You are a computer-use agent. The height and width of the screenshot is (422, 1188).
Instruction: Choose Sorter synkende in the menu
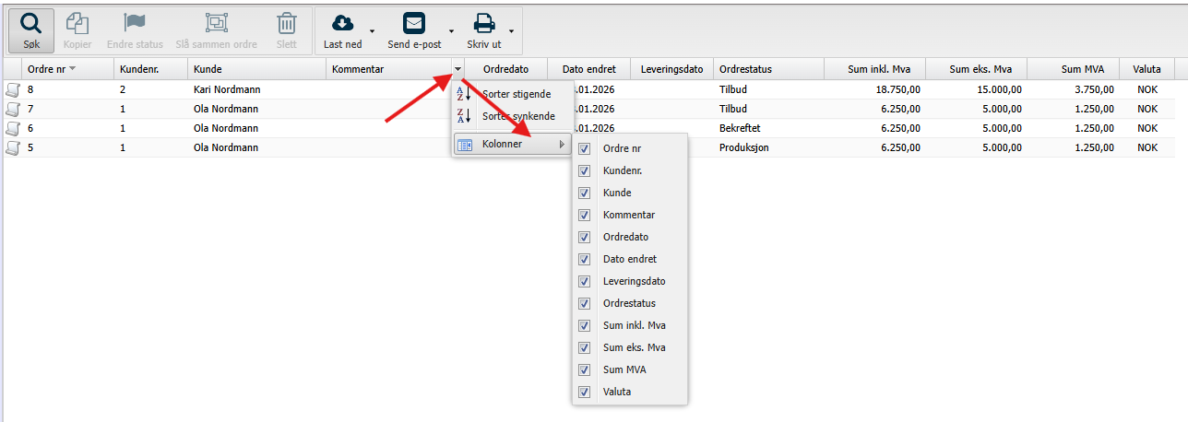(517, 116)
